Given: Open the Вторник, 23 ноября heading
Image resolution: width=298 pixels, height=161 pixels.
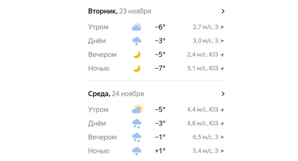Looking at the screenshot, I should [x=120, y=11].
